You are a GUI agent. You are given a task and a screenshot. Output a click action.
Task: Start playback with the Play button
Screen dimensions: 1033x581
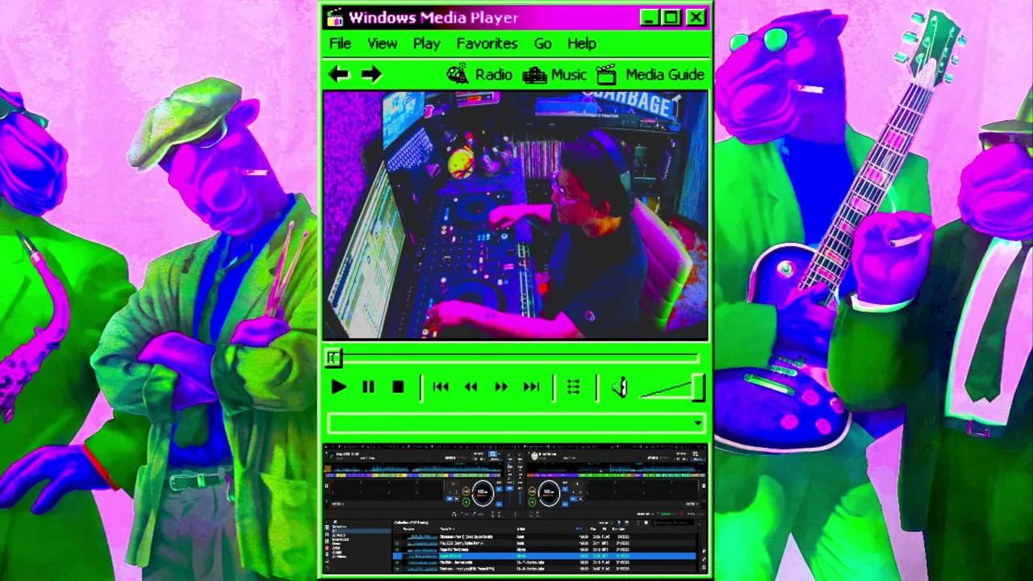[x=338, y=387]
